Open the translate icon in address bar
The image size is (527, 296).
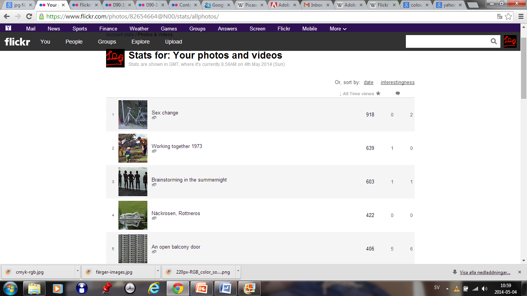[500, 17]
